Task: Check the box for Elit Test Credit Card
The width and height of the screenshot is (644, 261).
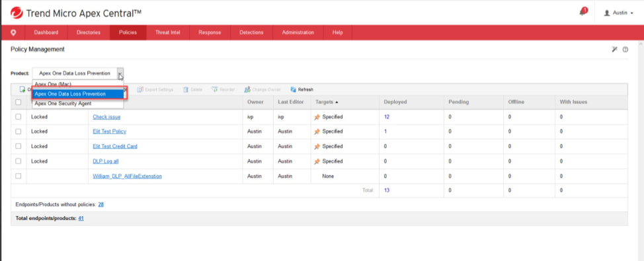Action: point(18,147)
